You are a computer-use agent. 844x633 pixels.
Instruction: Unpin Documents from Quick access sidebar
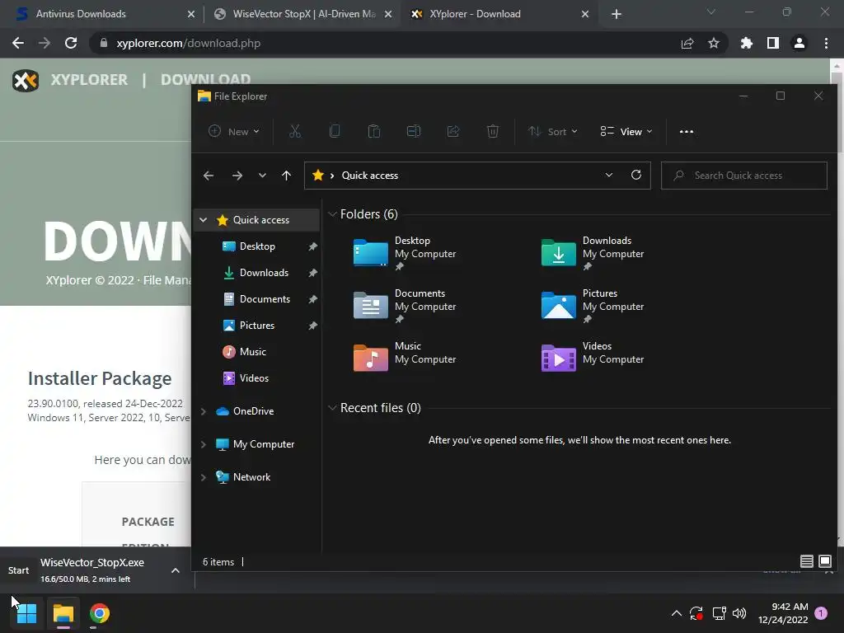point(312,299)
